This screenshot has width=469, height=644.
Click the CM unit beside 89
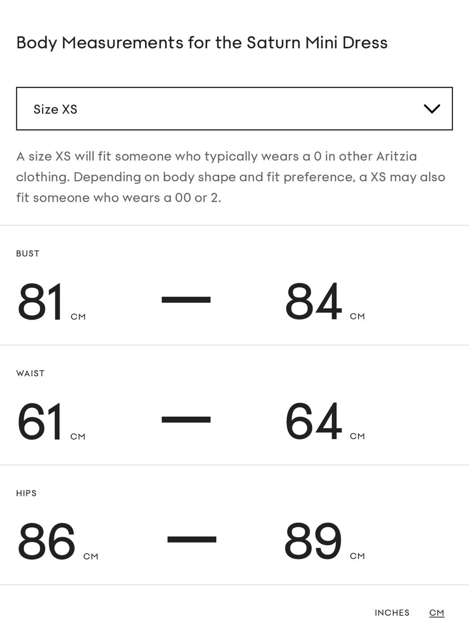click(x=357, y=556)
